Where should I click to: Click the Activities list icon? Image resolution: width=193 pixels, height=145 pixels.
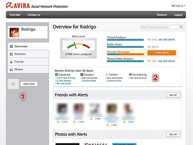(11, 54)
